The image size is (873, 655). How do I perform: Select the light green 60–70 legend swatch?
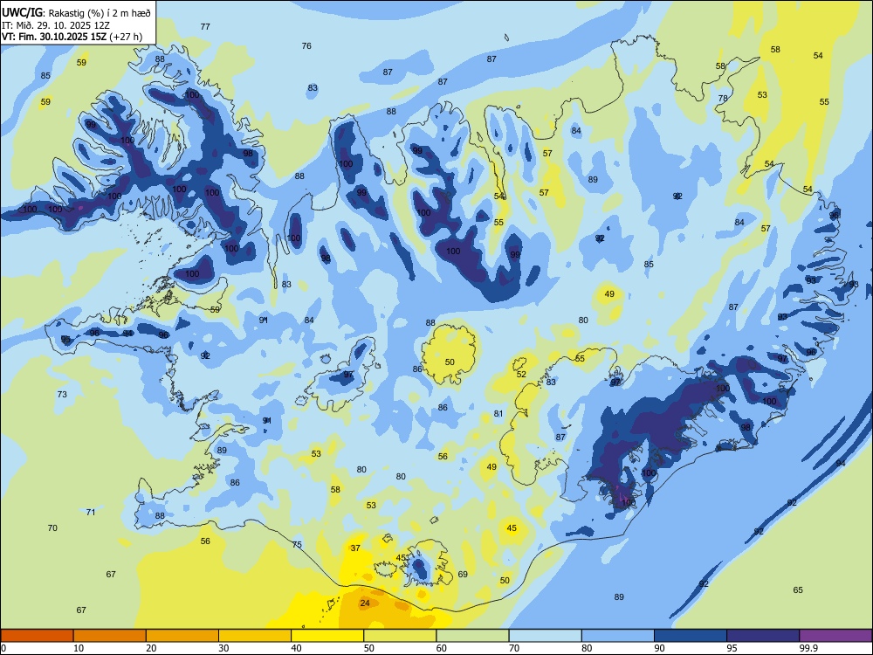pyautogui.click(x=472, y=636)
